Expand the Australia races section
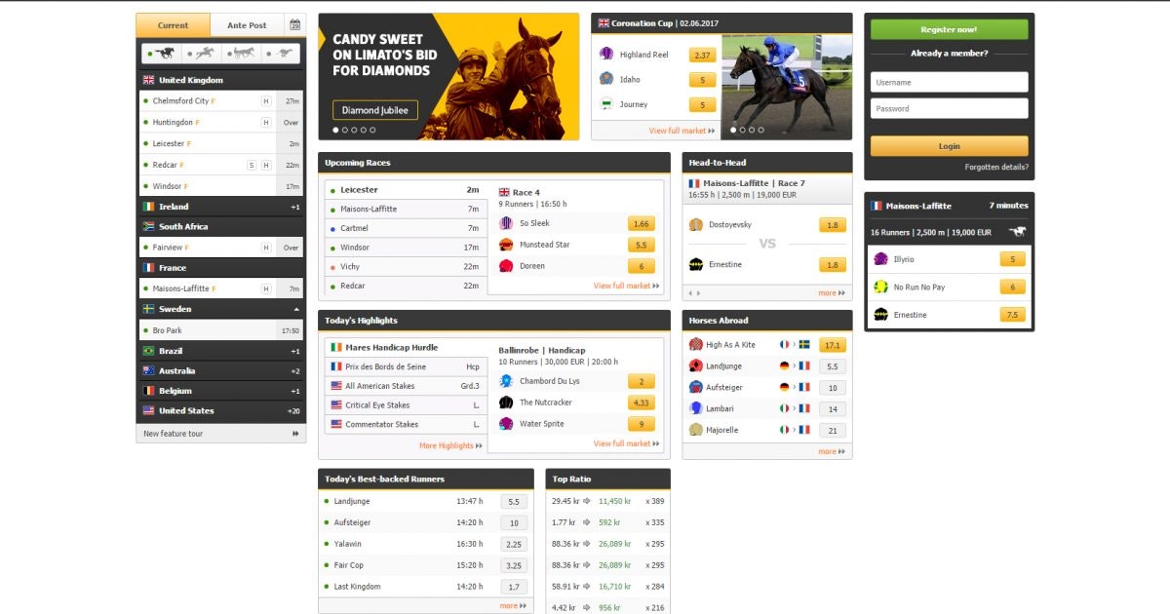The width and height of the screenshot is (1170, 614). point(220,370)
